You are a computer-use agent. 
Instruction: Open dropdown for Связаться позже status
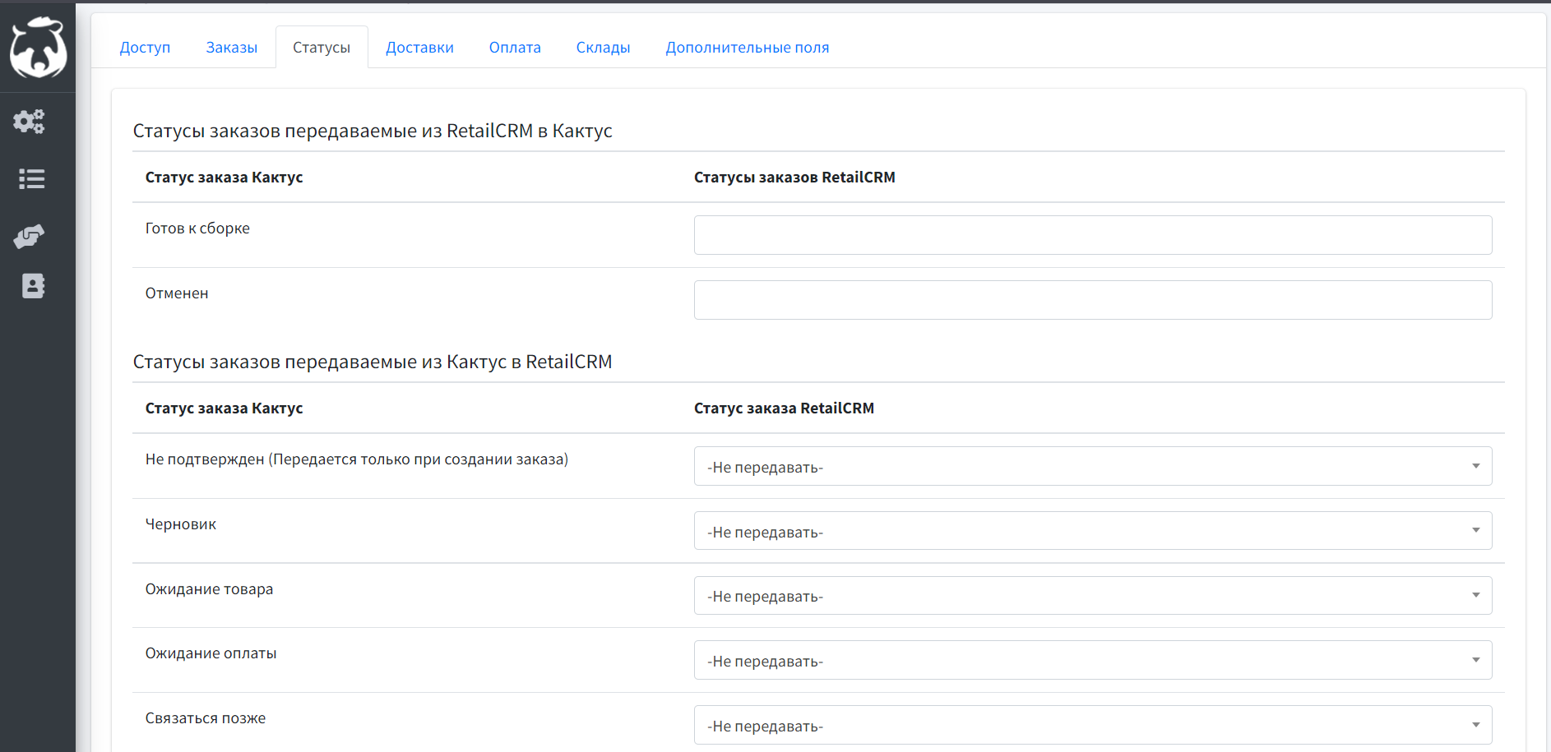pos(1093,725)
